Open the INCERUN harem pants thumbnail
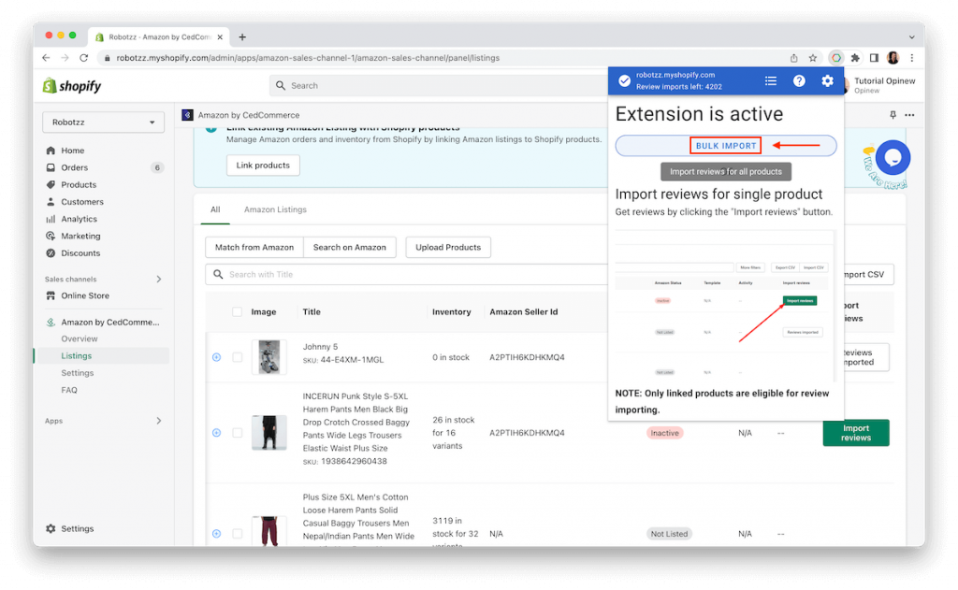The image size is (958, 590). pos(269,433)
